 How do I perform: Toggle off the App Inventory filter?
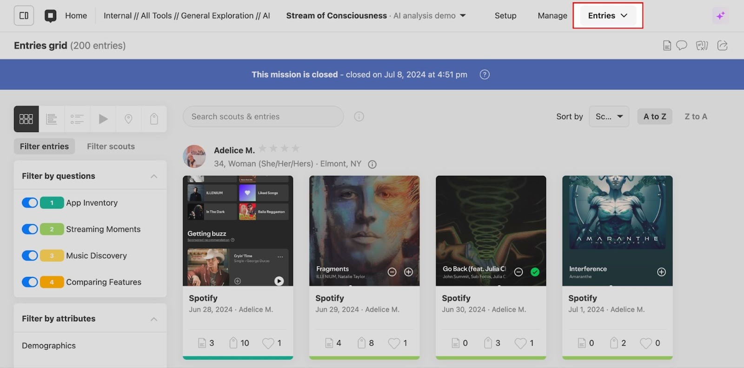(30, 203)
